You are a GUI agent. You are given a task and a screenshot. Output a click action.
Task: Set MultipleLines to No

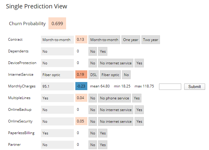tap(93, 98)
